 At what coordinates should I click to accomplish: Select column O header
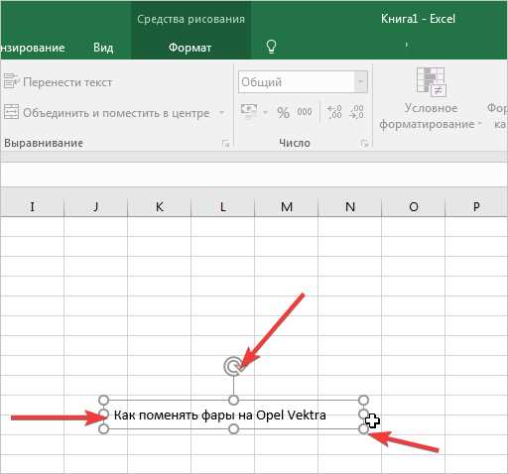click(x=414, y=206)
